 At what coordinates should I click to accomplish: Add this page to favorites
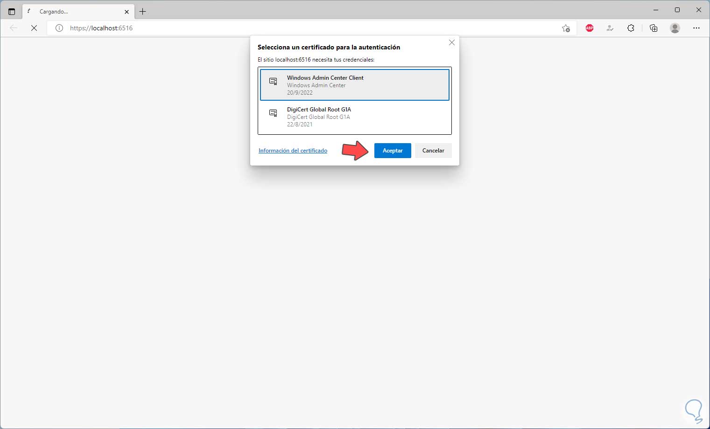click(x=566, y=28)
